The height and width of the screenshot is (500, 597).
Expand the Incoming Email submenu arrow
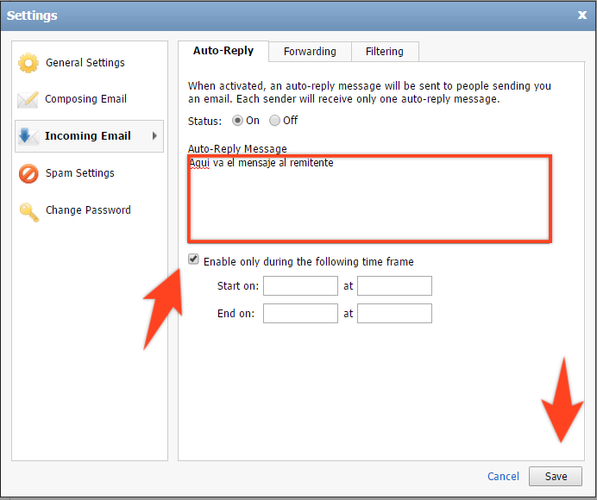[154, 136]
